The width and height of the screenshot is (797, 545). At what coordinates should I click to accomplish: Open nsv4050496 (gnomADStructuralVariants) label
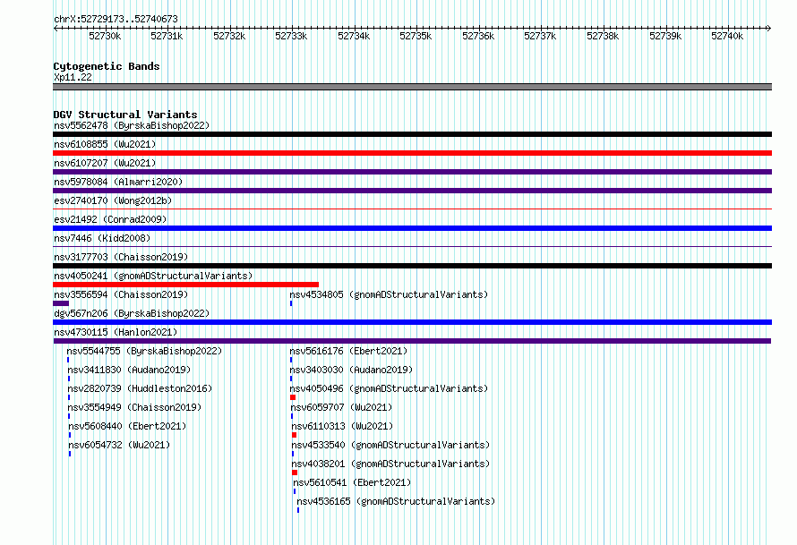click(389, 388)
